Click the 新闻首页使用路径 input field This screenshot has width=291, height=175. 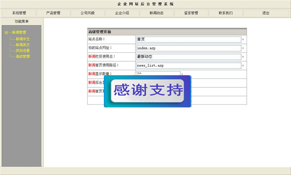(188, 65)
